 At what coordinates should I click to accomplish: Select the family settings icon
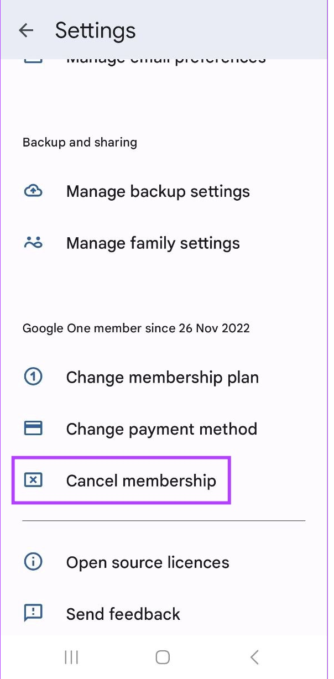click(x=33, y=242)
